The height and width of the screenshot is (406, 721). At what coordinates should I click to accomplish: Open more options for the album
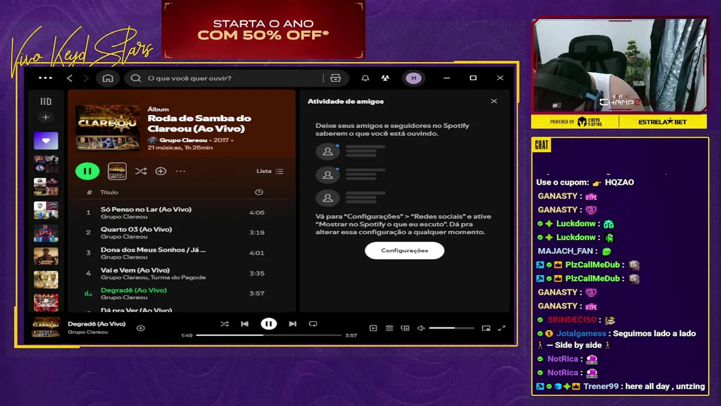tap(180, 171)
